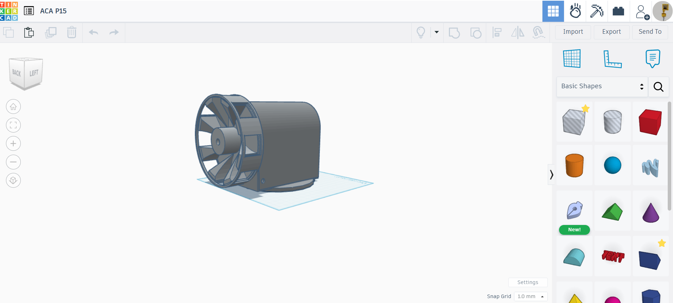Screen dimensions: 673x303
Task: Click the ACA P15 design title
Action: tap(53, 11)
